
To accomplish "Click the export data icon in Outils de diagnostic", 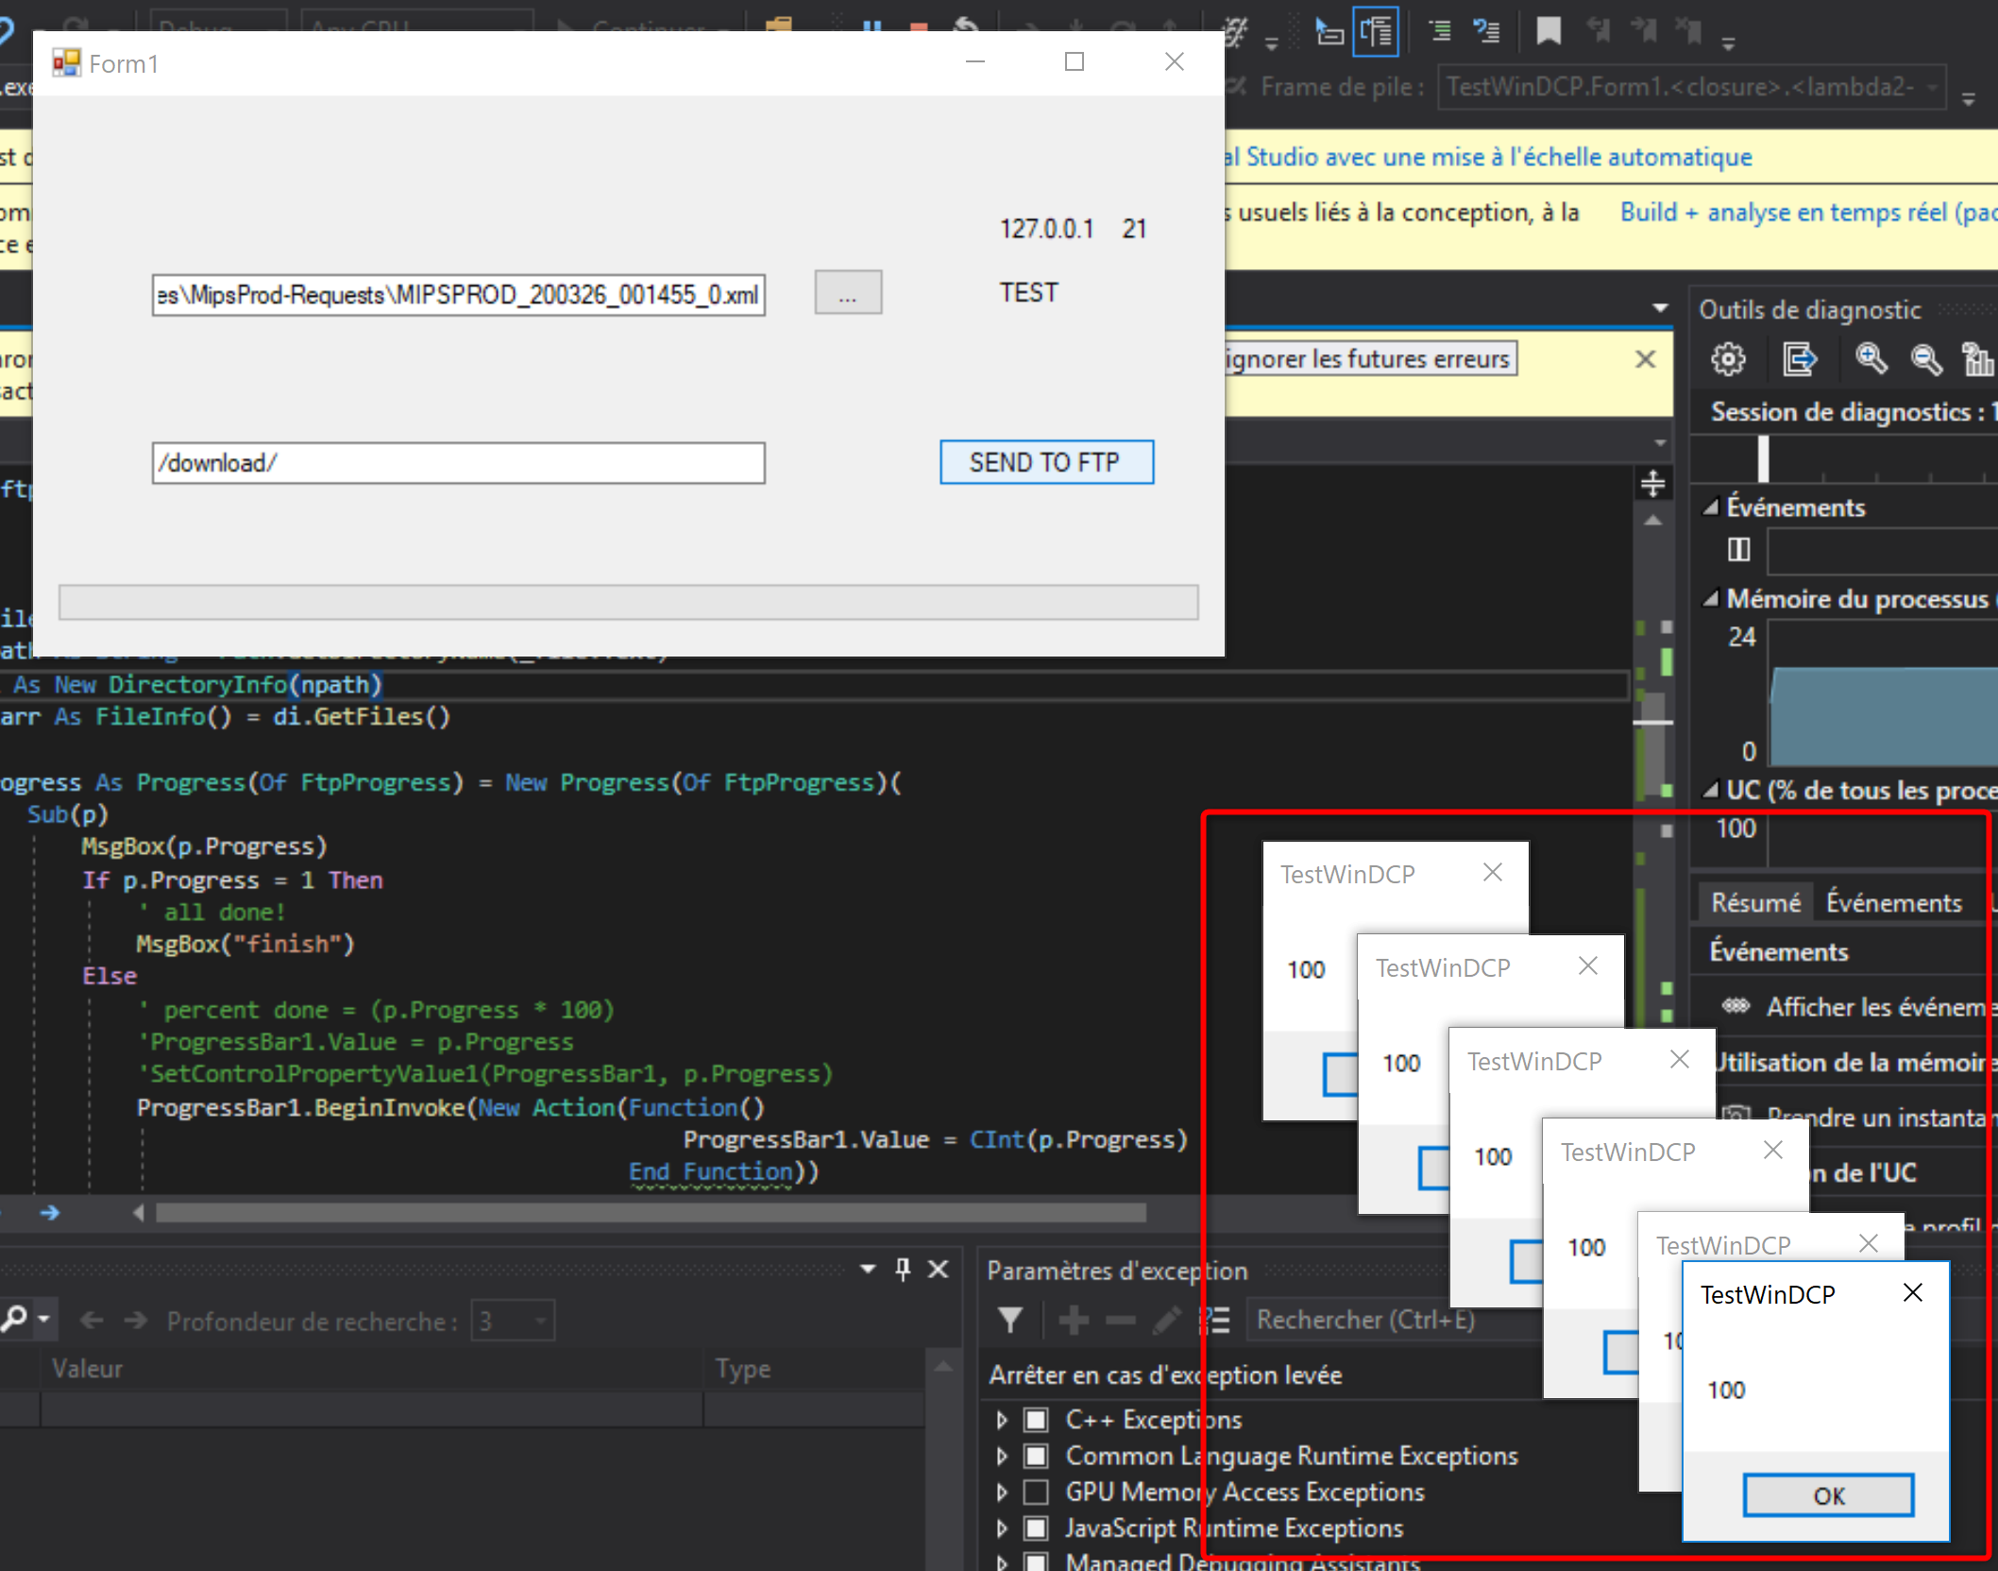I will pos(1800,359).
